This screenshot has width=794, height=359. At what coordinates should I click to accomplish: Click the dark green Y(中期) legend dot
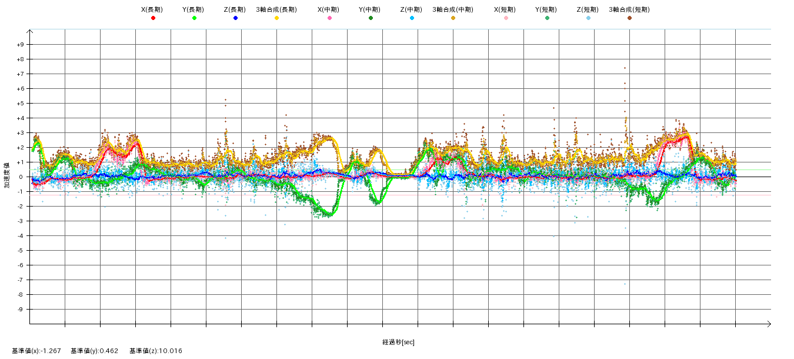point(371,18)
